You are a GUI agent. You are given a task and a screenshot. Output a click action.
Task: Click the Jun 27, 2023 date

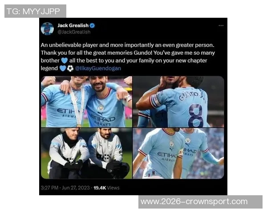[x=76, y=188]
